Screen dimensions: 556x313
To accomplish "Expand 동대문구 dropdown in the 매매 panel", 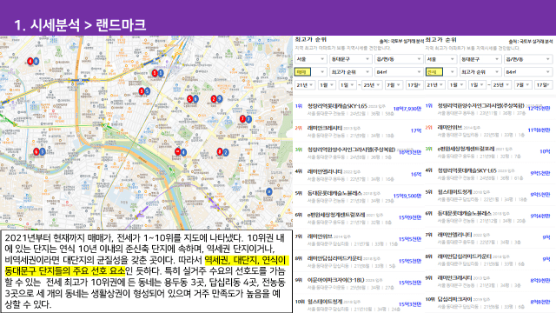I will point(350,59).
